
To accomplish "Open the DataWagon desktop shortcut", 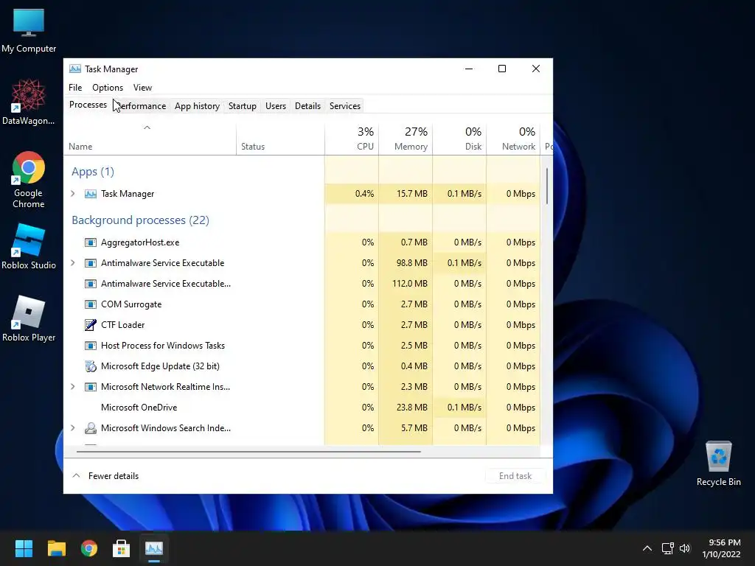I will point(29,102).
